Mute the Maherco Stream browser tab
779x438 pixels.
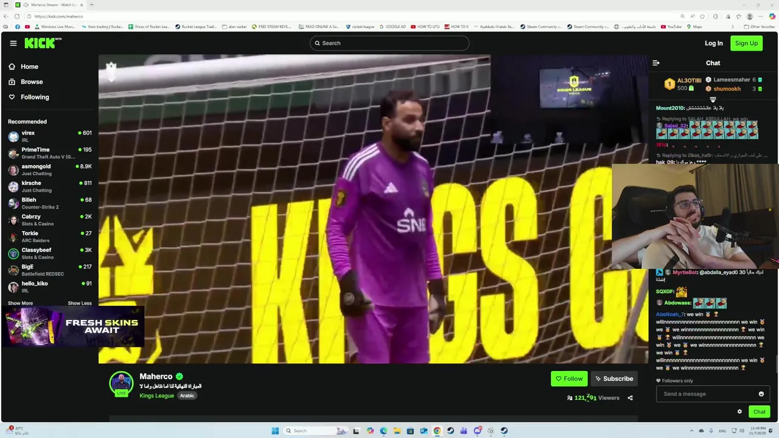(x=26, y=5)
